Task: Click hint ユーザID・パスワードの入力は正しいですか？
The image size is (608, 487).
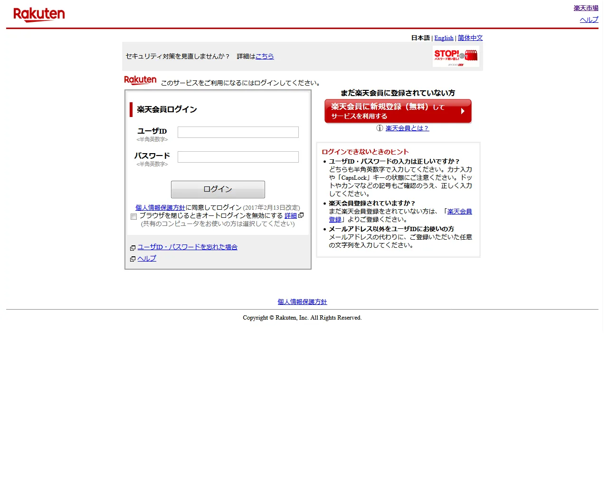Action: tap(394, 161)
